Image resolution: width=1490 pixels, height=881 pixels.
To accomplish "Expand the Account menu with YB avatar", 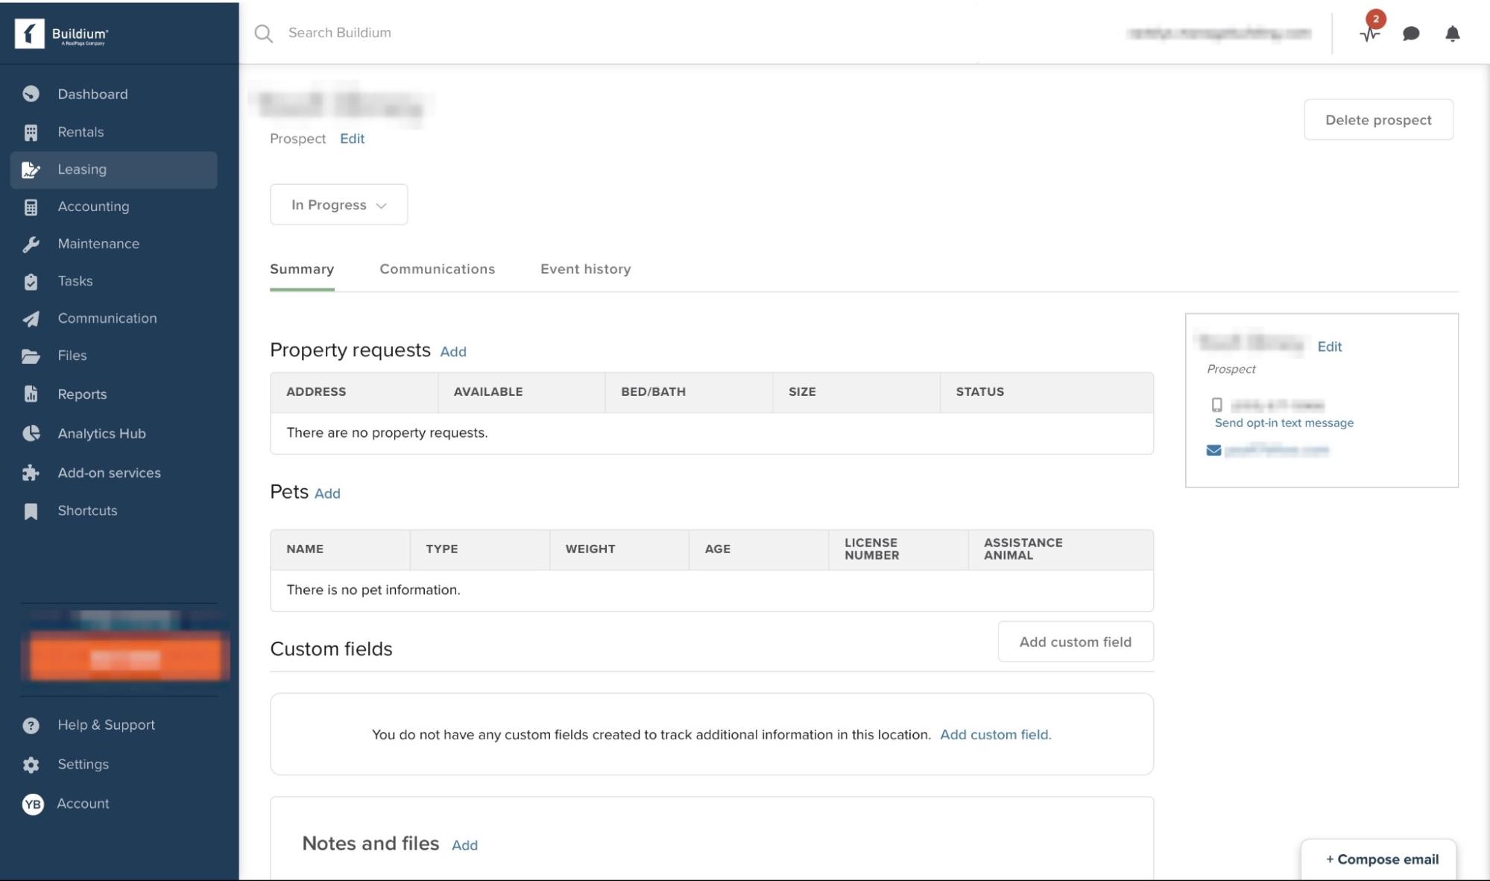I will point(31,803).
